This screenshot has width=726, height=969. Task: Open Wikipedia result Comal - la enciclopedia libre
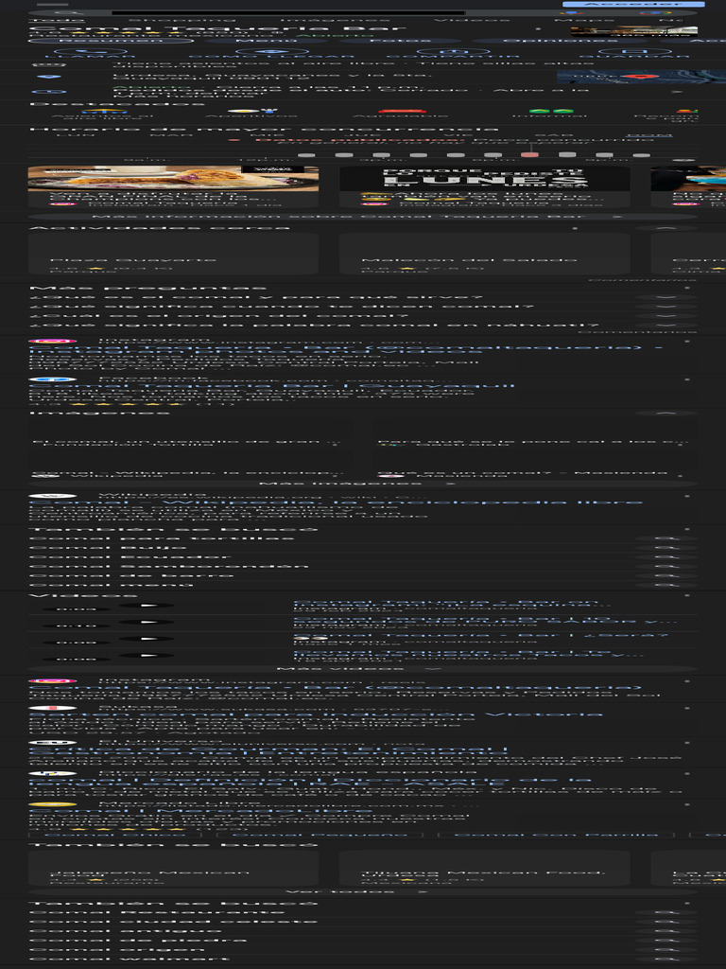[x=336, y=502]
